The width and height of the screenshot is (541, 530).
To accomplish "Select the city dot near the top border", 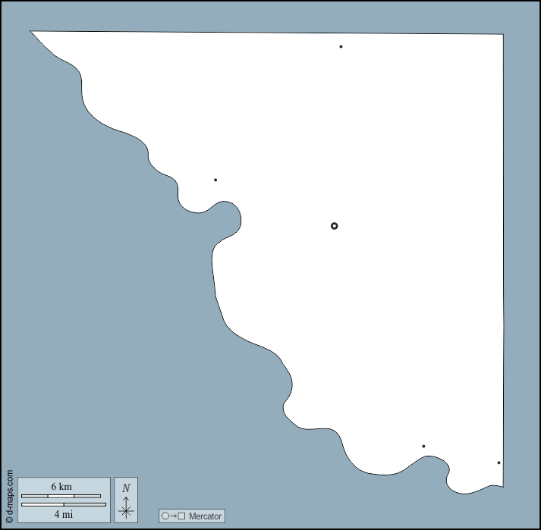I will tap(341, 47).
